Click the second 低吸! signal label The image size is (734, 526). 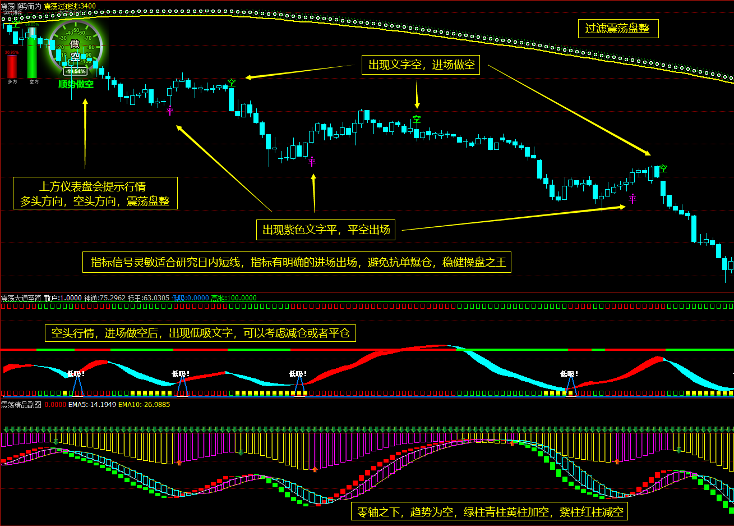pos(181,373)
